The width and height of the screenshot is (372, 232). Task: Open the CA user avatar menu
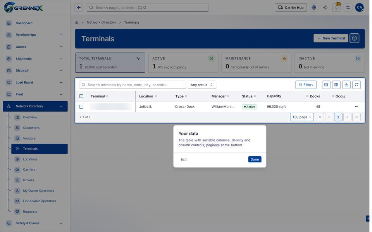(360, 8)
